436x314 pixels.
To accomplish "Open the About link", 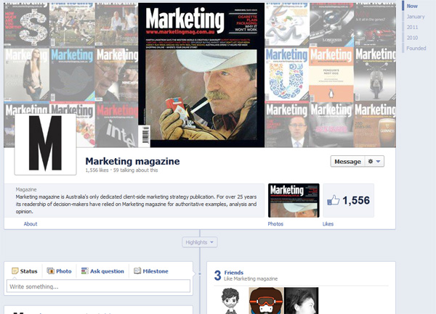I will [31, 224].
